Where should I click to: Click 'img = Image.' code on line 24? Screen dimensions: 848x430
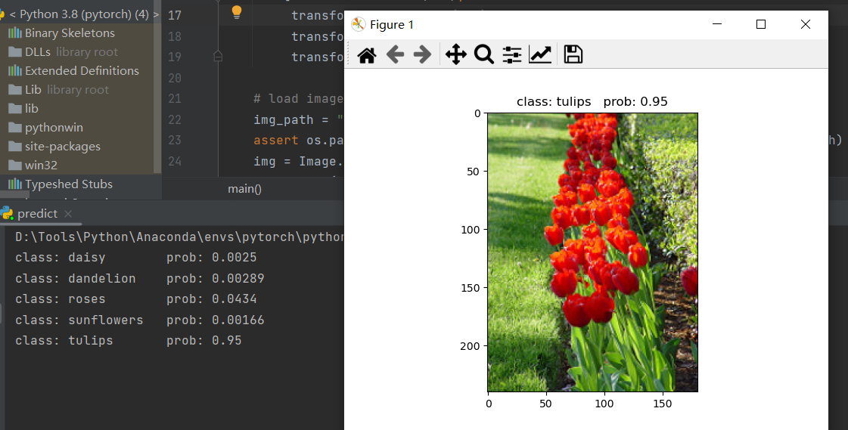[299, 161]
